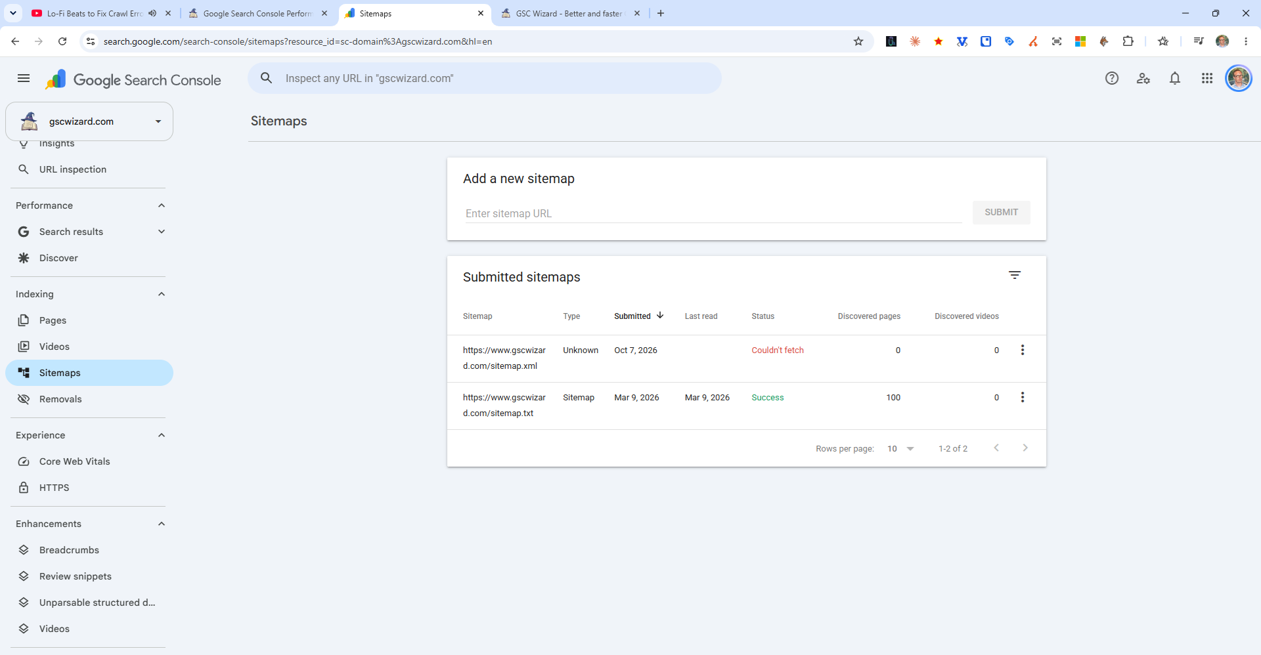Reload the page

click(x=62, y=41)
